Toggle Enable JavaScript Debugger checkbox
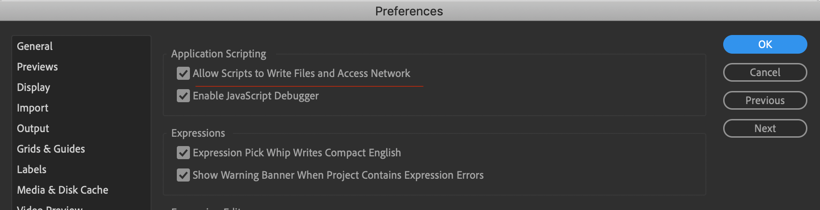This screenshot has height=210, width=820. click(x=183, y=96)
